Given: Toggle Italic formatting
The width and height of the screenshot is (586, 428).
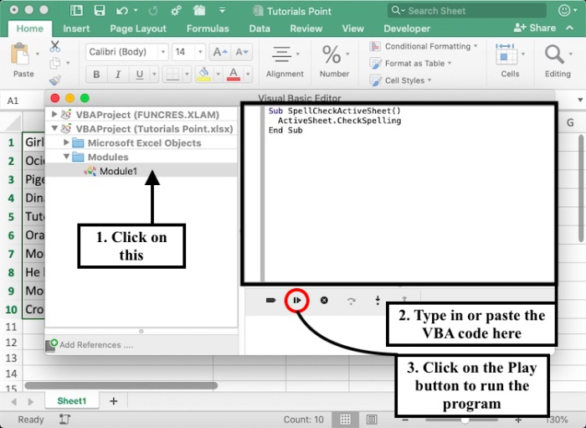Looking at the screenshot, I should (x=118, y=75).
